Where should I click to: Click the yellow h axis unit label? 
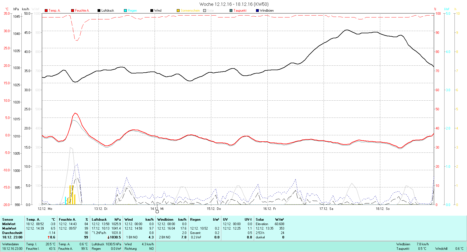pos(455,9)
